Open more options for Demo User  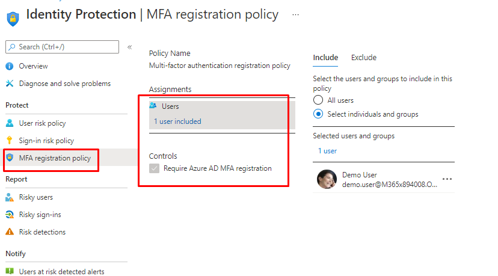click(x=447, y=179)
